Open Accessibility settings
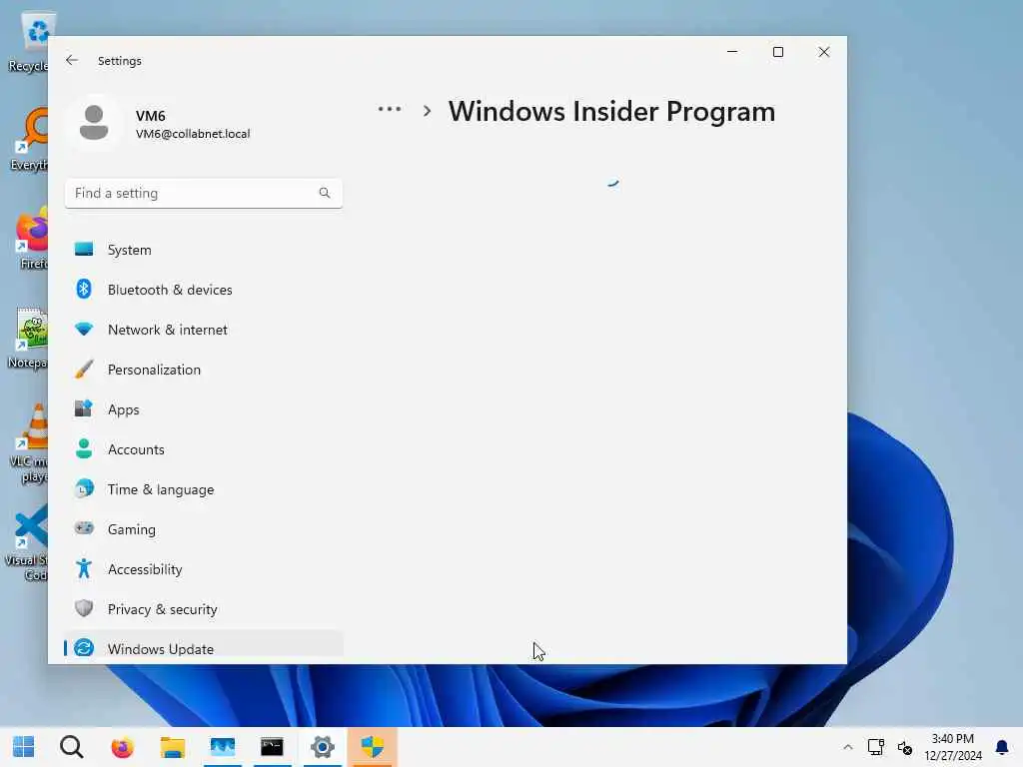Viewport: 1023px width, 767px height. point(204,569)
